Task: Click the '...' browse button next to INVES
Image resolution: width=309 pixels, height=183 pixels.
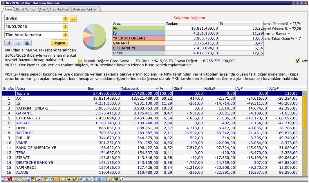Action: [x=73, y=19]
